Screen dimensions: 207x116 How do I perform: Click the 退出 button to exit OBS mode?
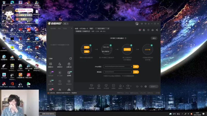click(x=154, y=38)
